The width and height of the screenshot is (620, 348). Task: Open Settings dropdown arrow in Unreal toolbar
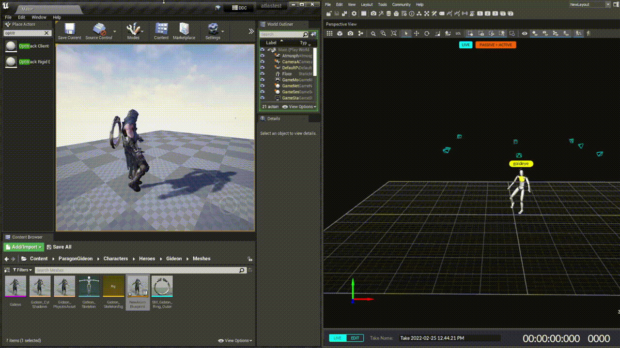223,31
